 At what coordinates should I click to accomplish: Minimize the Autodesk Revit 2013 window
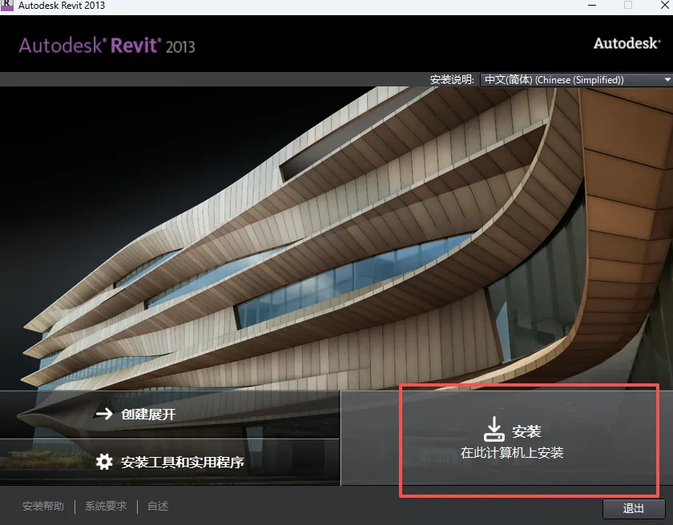click(592, 5)
